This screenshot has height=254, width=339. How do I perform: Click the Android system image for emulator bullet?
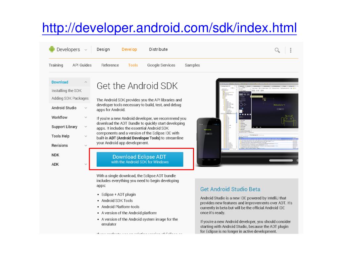click(139, 222)
